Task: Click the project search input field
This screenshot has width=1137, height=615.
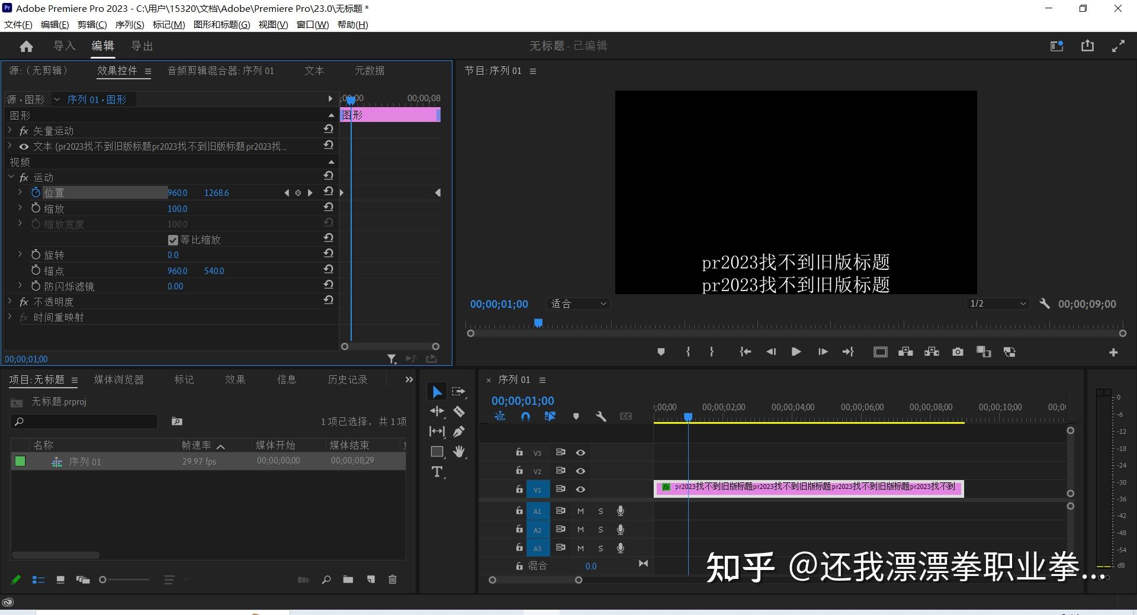Action: coord(84,421)
